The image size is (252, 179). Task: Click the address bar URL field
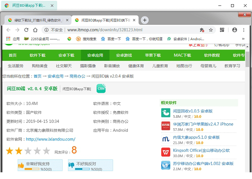(126, 30)
